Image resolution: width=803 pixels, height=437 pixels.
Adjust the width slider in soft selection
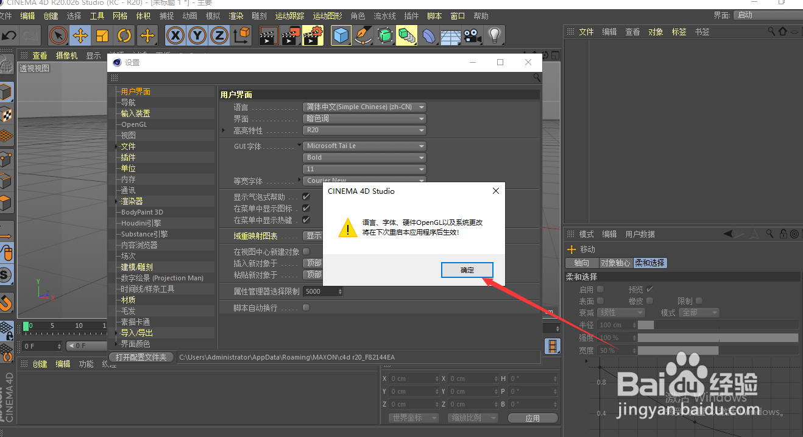[x=718, y=350]
